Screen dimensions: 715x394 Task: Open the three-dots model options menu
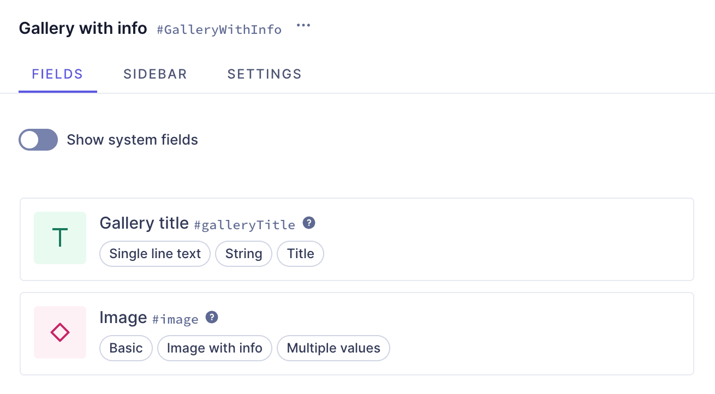[x=303, y=26]
